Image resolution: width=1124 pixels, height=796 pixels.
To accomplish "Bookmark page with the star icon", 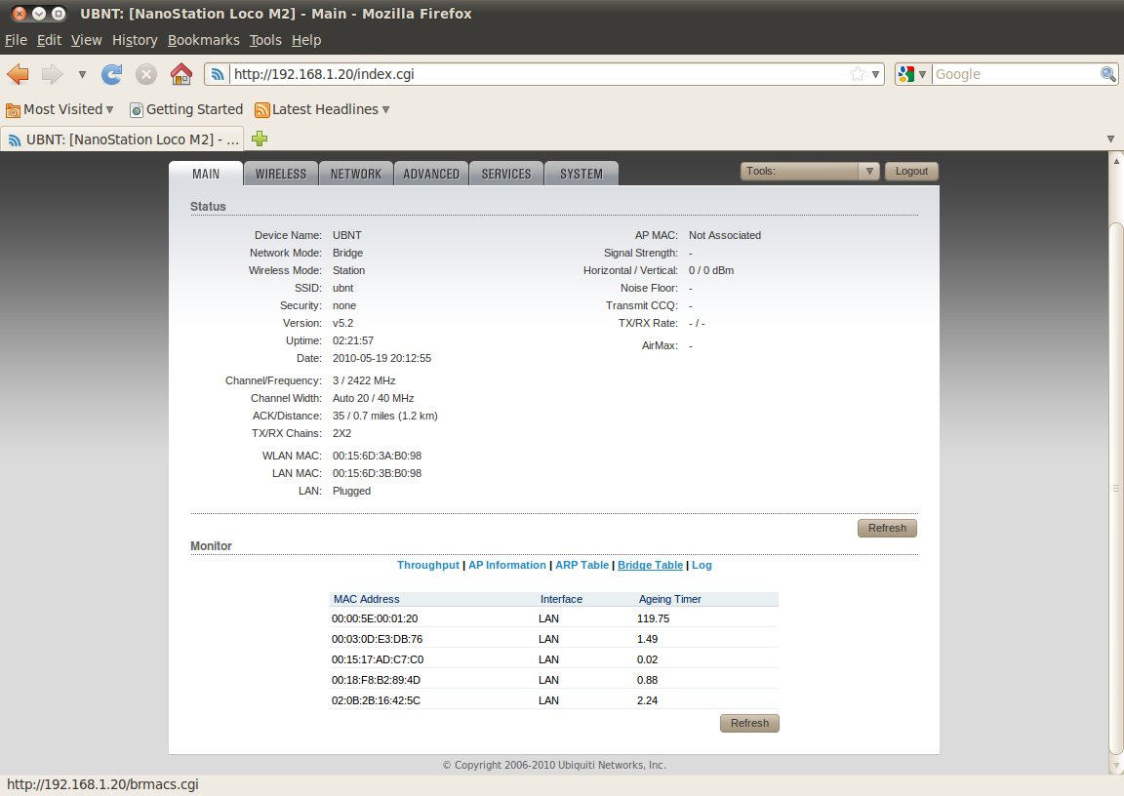I will point(857,74).
